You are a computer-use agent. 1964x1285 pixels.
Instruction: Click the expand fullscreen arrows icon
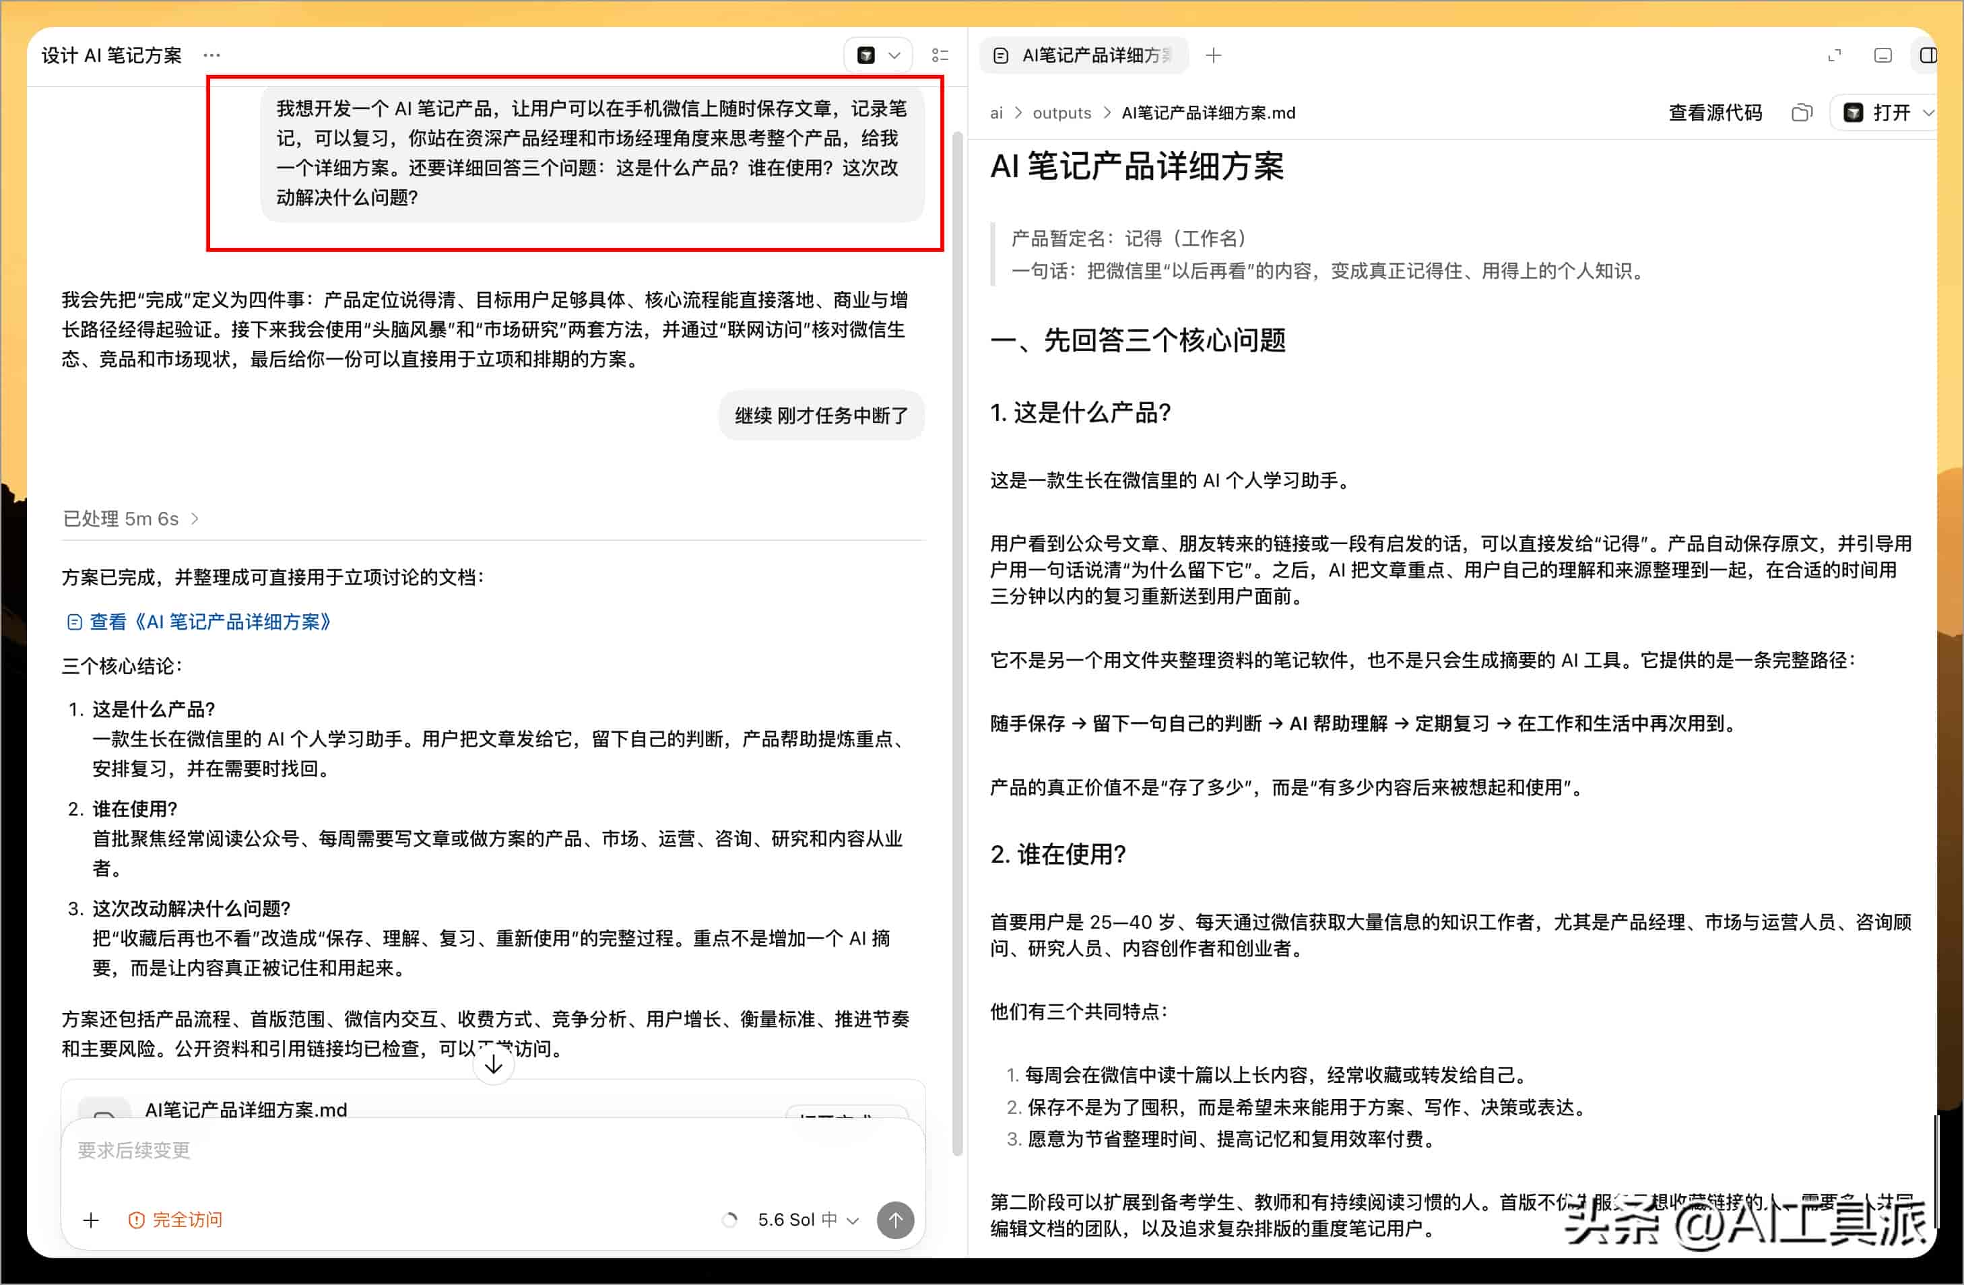point(1835,55)
